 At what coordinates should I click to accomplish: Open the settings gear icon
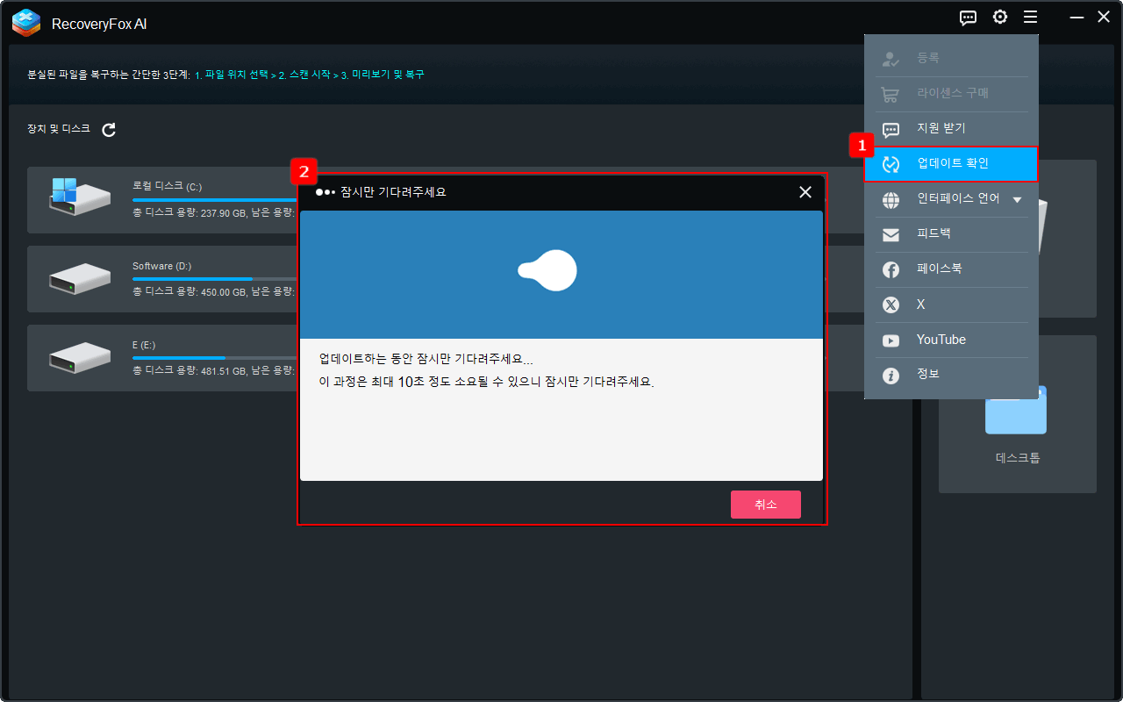coord(999,18)
